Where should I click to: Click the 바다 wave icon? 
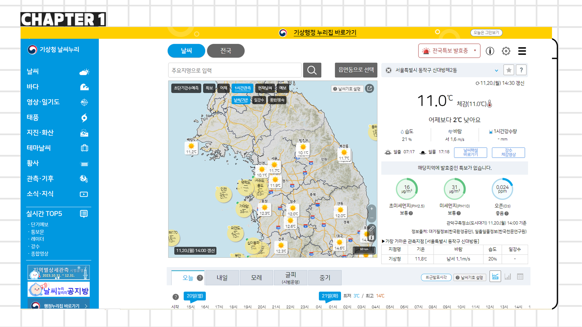[x=84, y=87]
